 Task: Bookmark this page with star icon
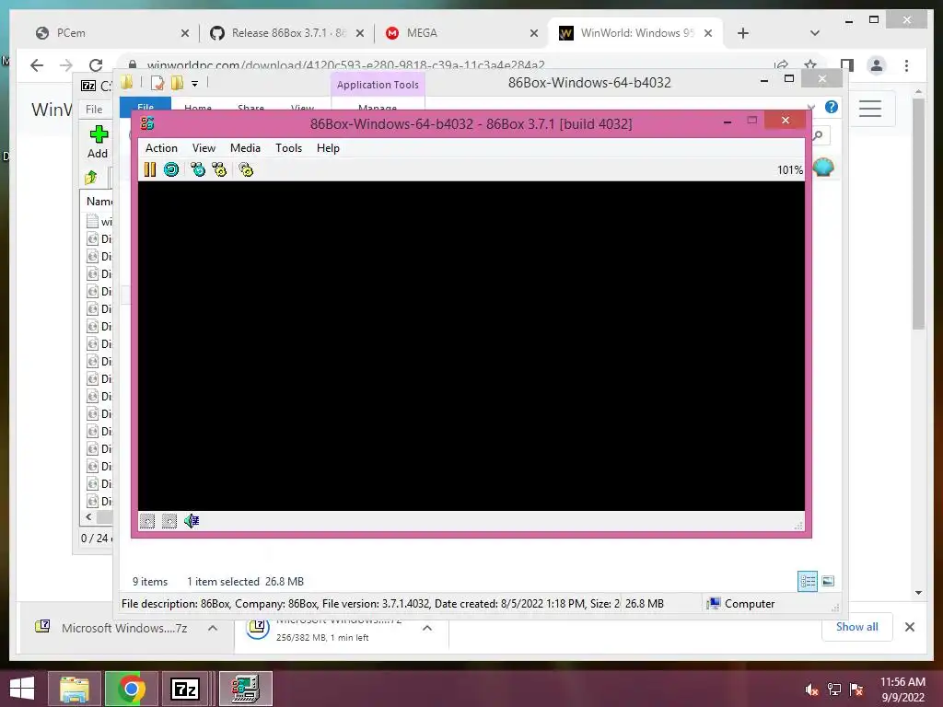pos(810,64)
